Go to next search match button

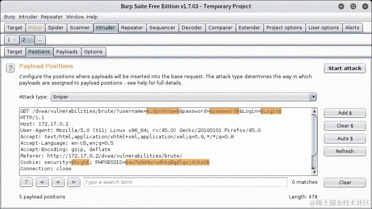pos(74,182)
